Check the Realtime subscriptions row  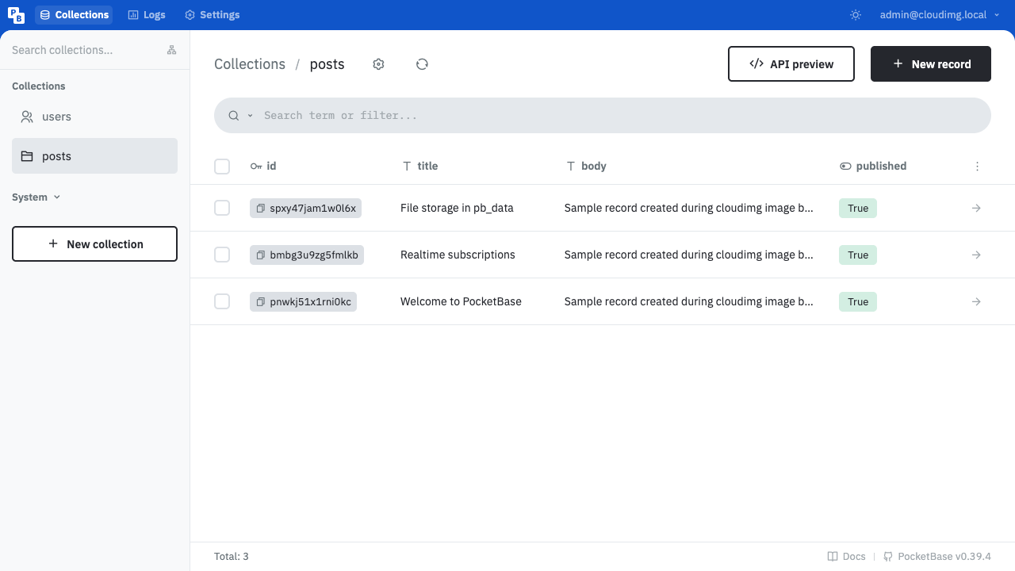coord(222,255)
